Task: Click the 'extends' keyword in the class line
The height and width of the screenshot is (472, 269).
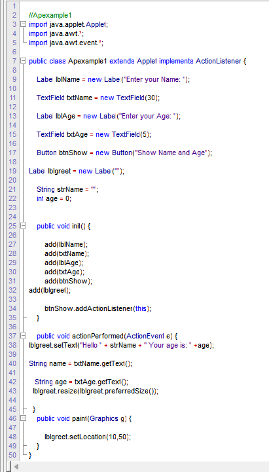Action: (x=122, y=61)
